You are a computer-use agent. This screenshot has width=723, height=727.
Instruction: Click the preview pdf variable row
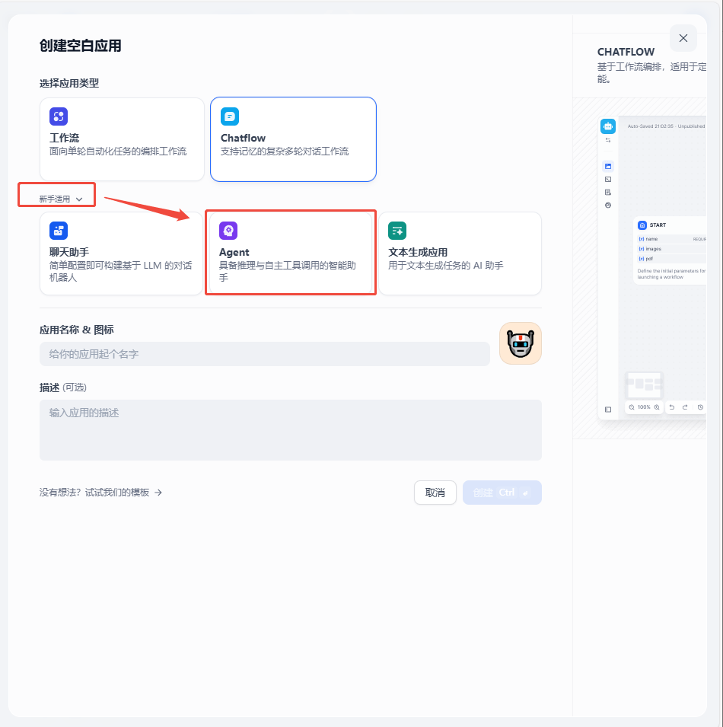pyautogui.click(x=672, y=259)
